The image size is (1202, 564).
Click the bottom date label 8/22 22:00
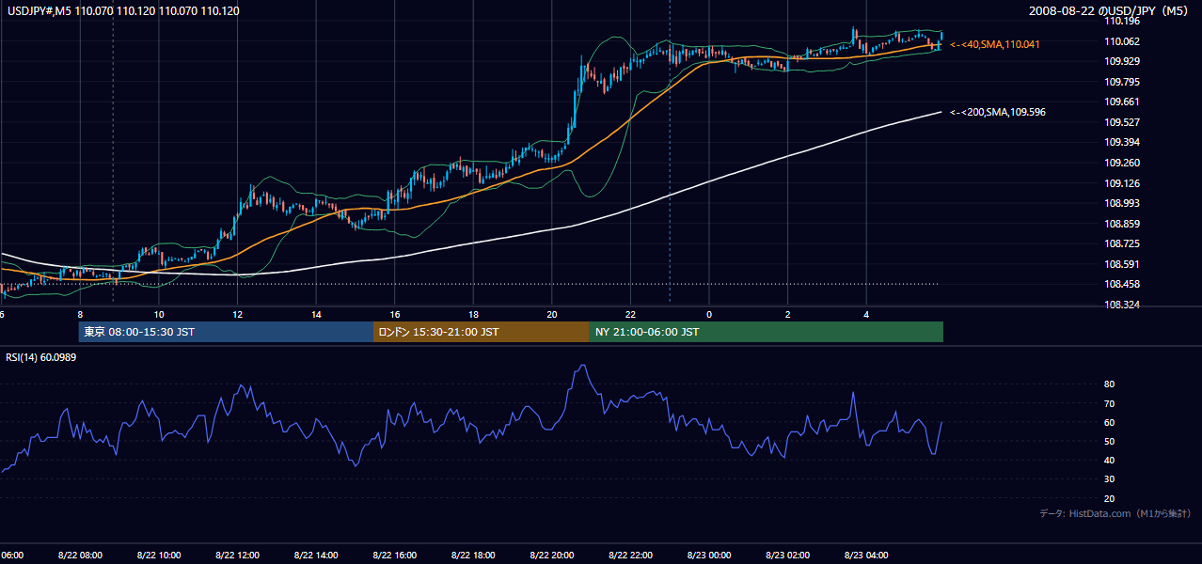pyautogui.click(x=630, y=555)
